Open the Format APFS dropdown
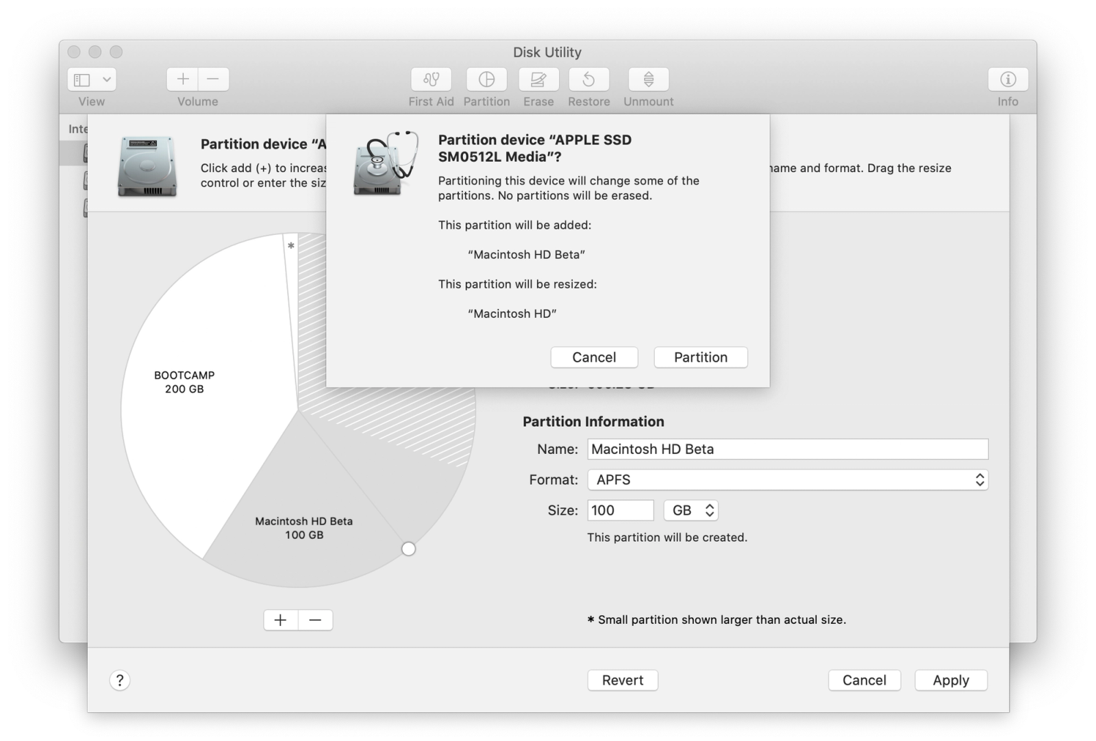1096x741 pixels. coord(788,479)
